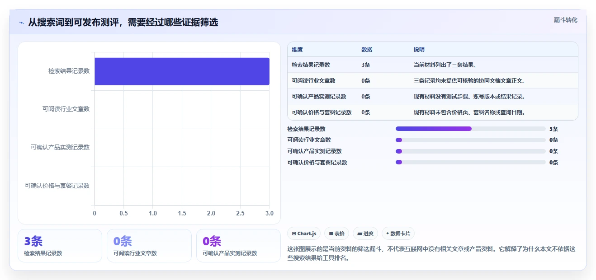Click the note 三条记录均未提供可核验的协同文档文章正文
The height and width of the screenshot is (280, 596).
tap(469, 81)
